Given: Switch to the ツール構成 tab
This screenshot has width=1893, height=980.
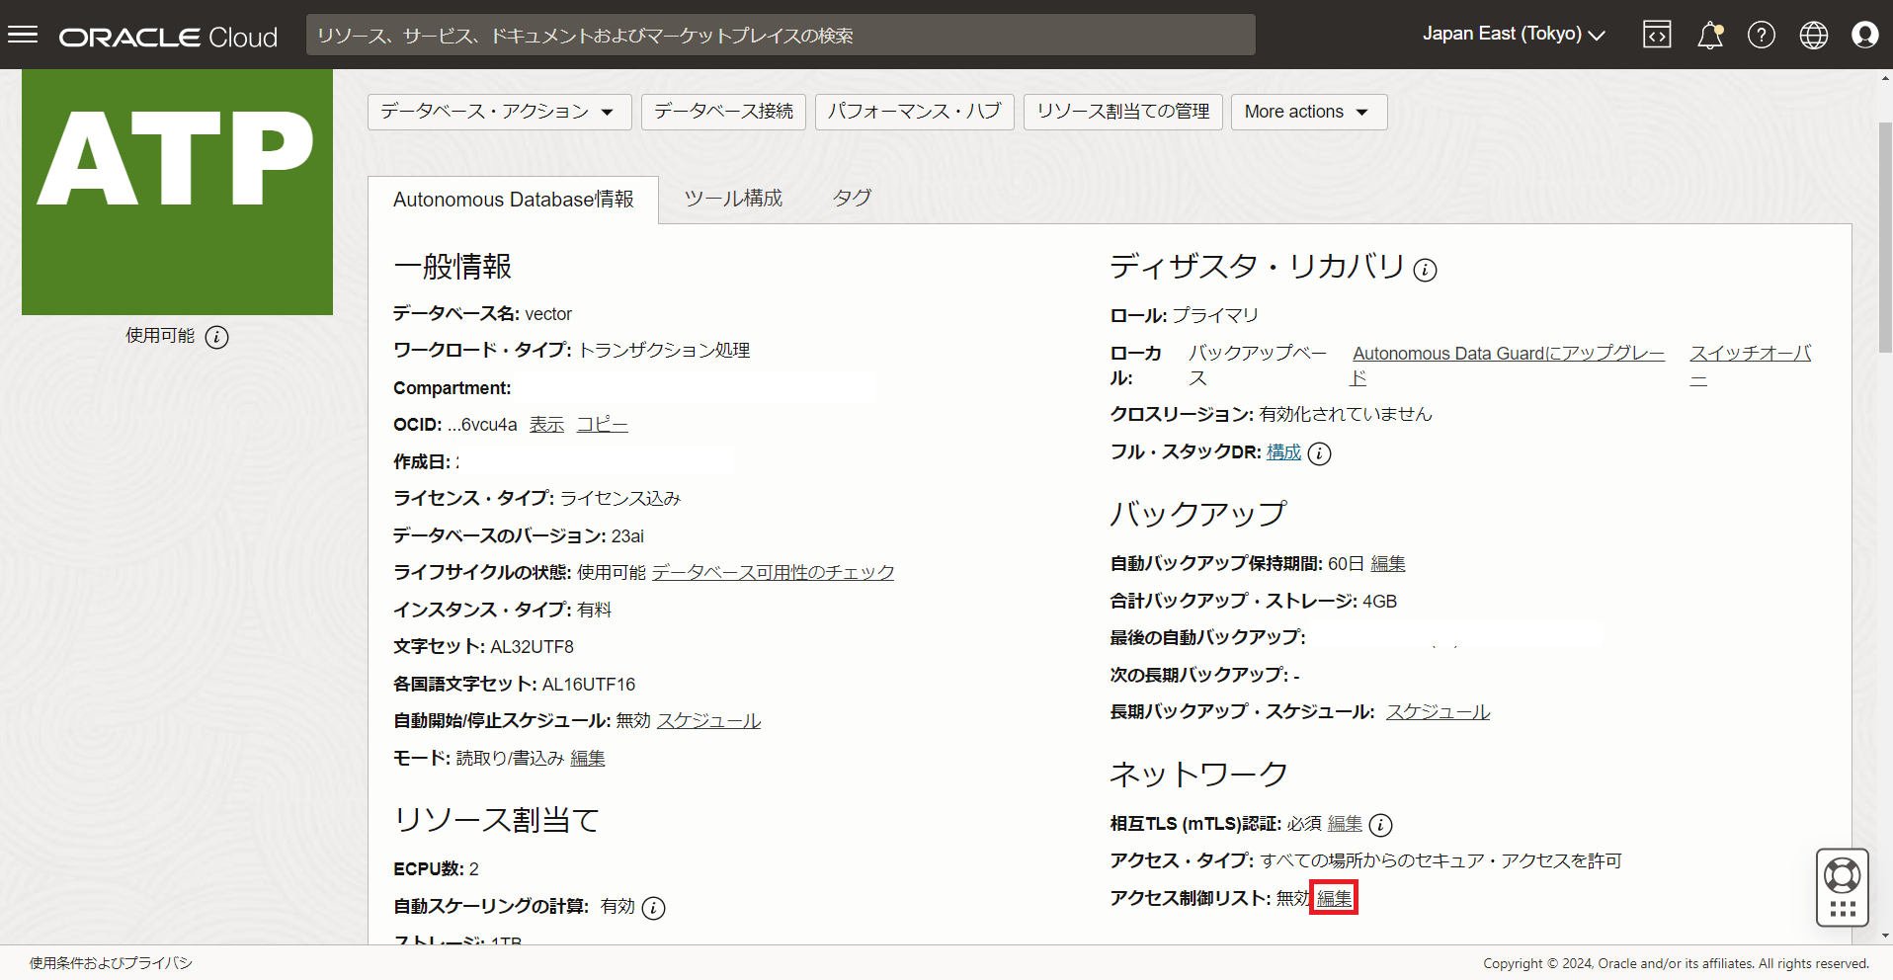Looking at the screenshot, I should point(733,199).
